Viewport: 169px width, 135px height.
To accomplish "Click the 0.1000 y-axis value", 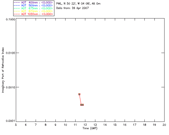I will click(x=11, y=19).
